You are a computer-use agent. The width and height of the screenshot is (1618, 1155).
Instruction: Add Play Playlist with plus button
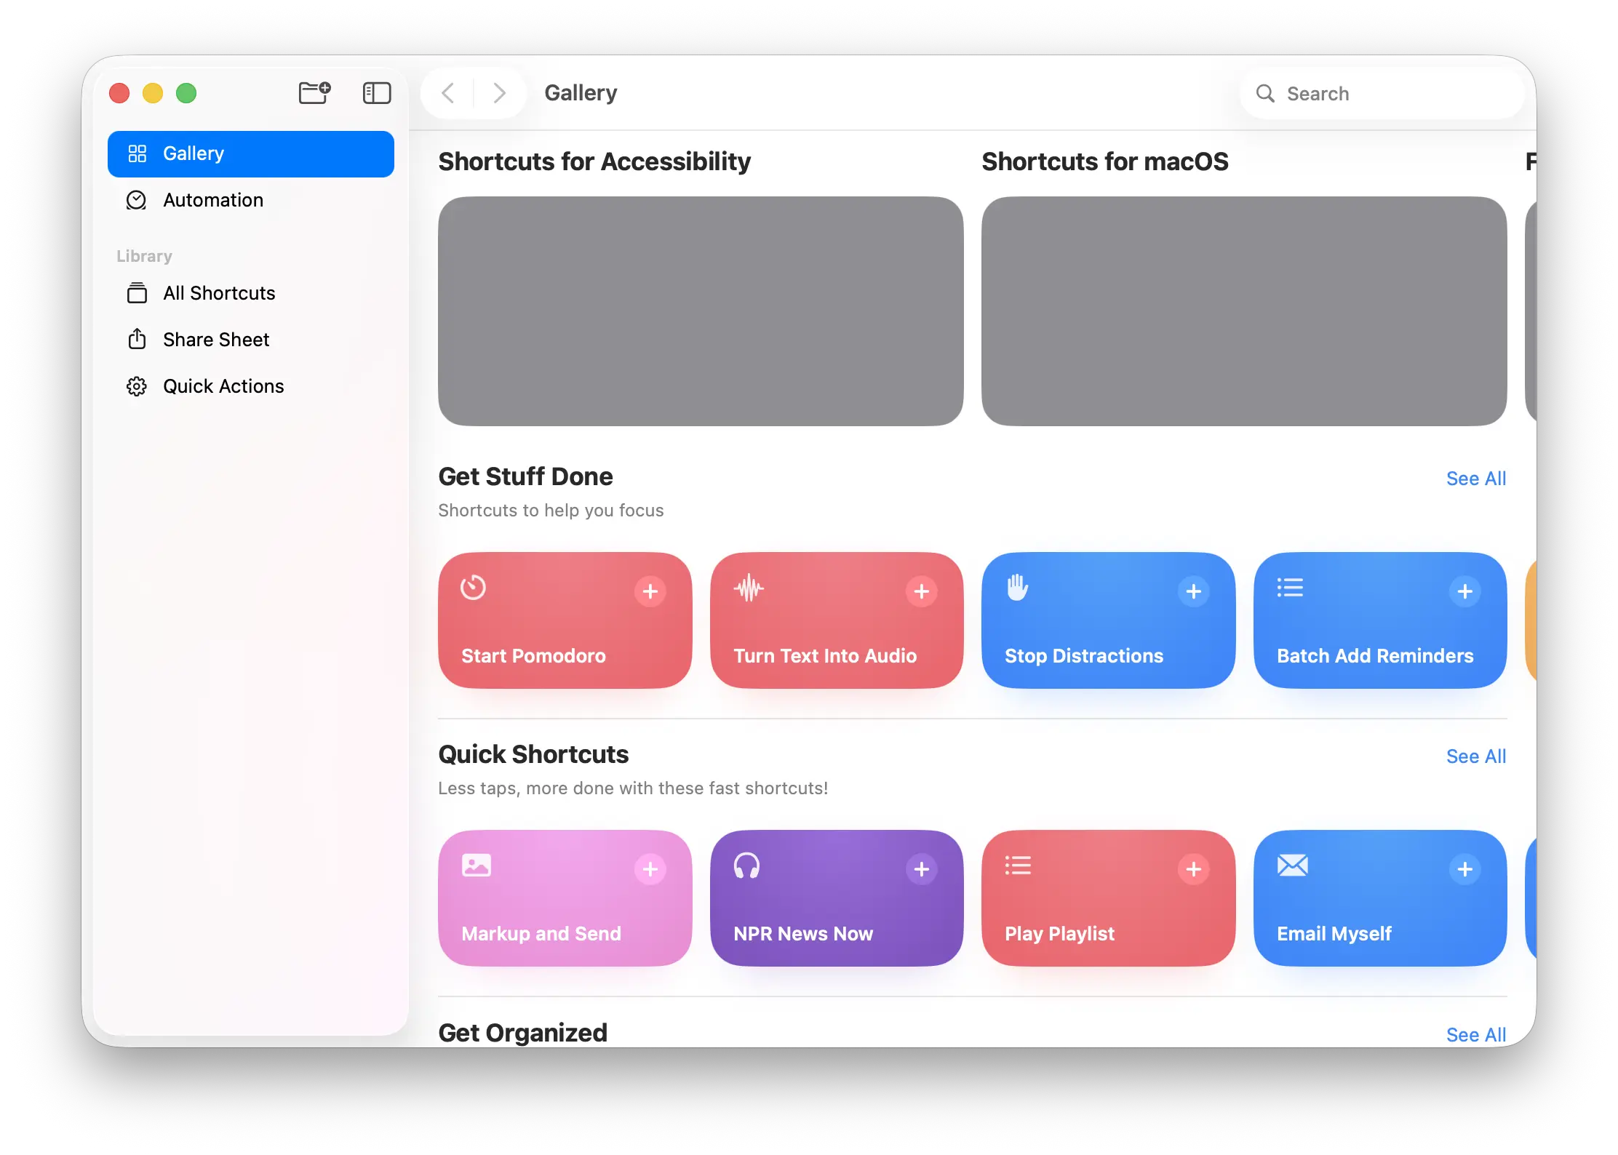[1194, 869]
